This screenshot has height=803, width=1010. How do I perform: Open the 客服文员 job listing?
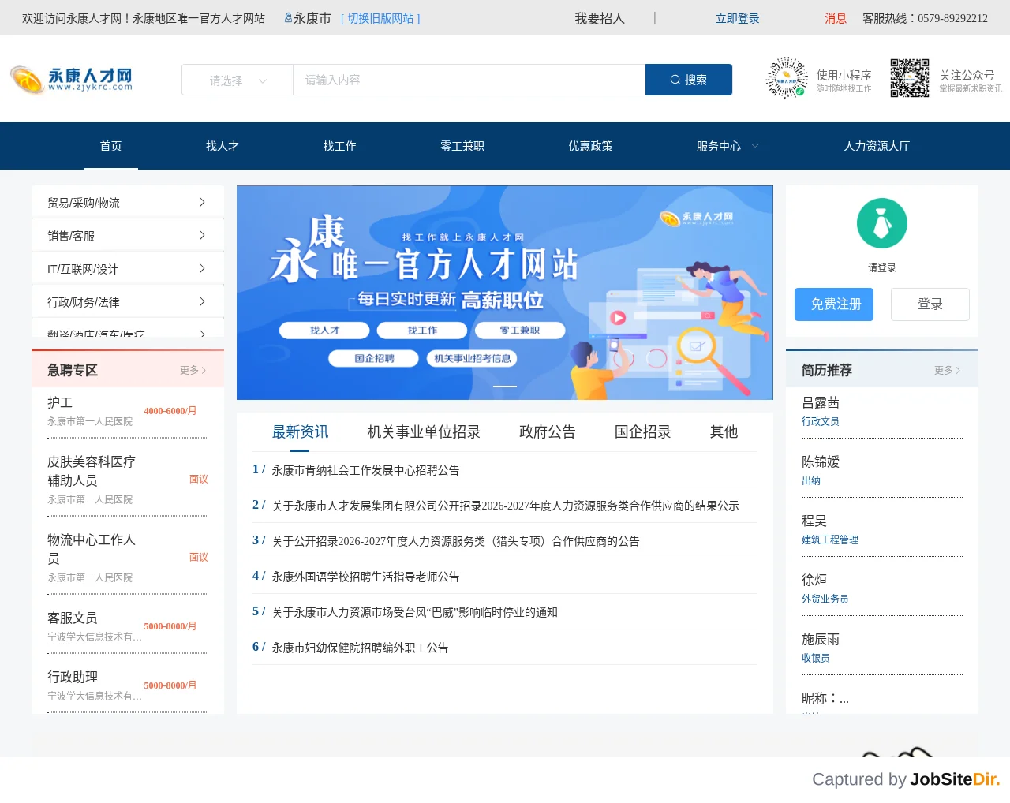[x=73, y=618]
